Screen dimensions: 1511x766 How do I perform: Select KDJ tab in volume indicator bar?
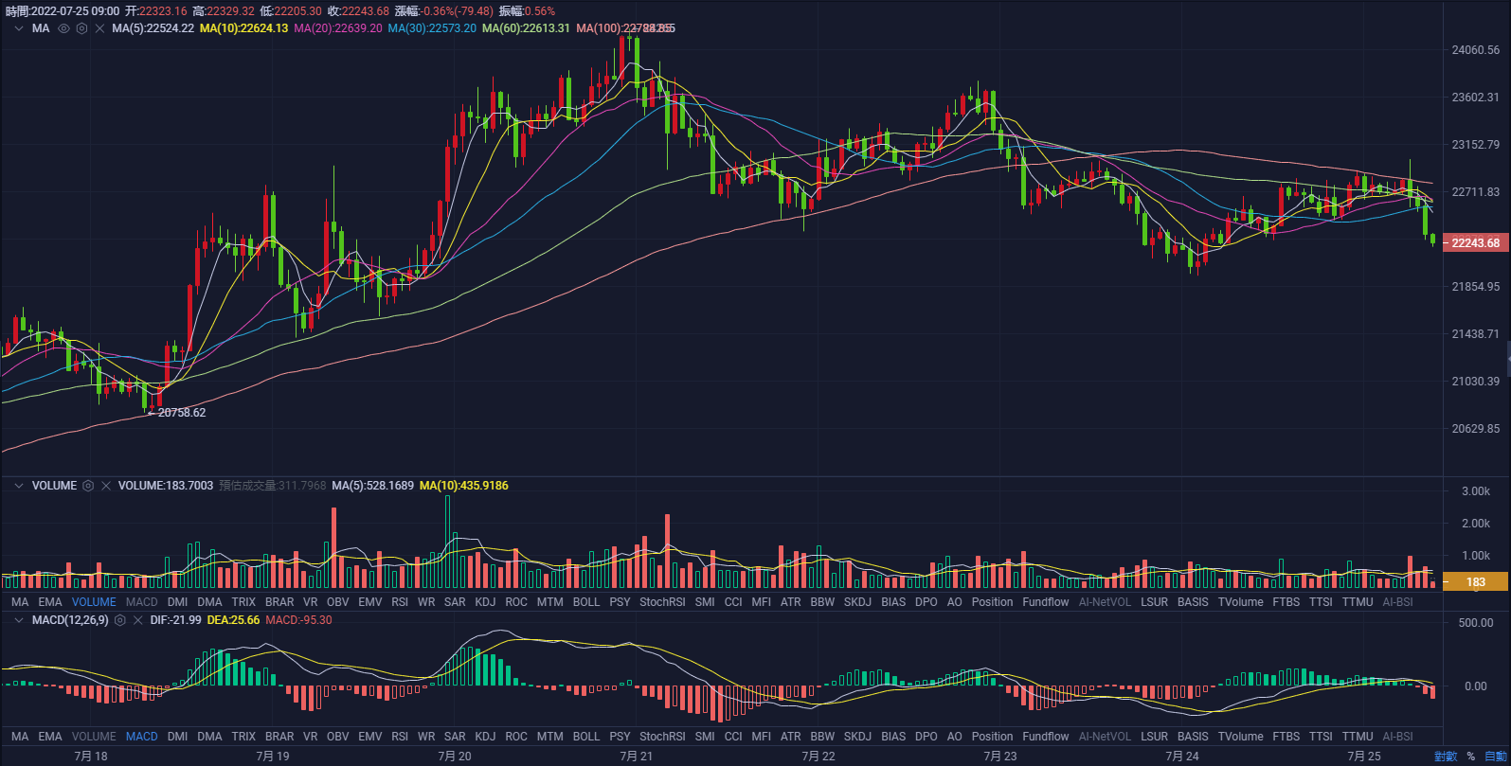(485, 602)
